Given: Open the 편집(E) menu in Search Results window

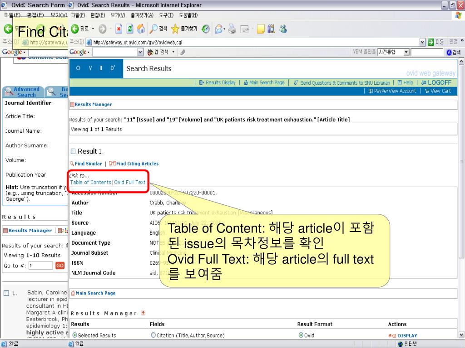Looking at the screenshot, I should click(x=98, y=15).
